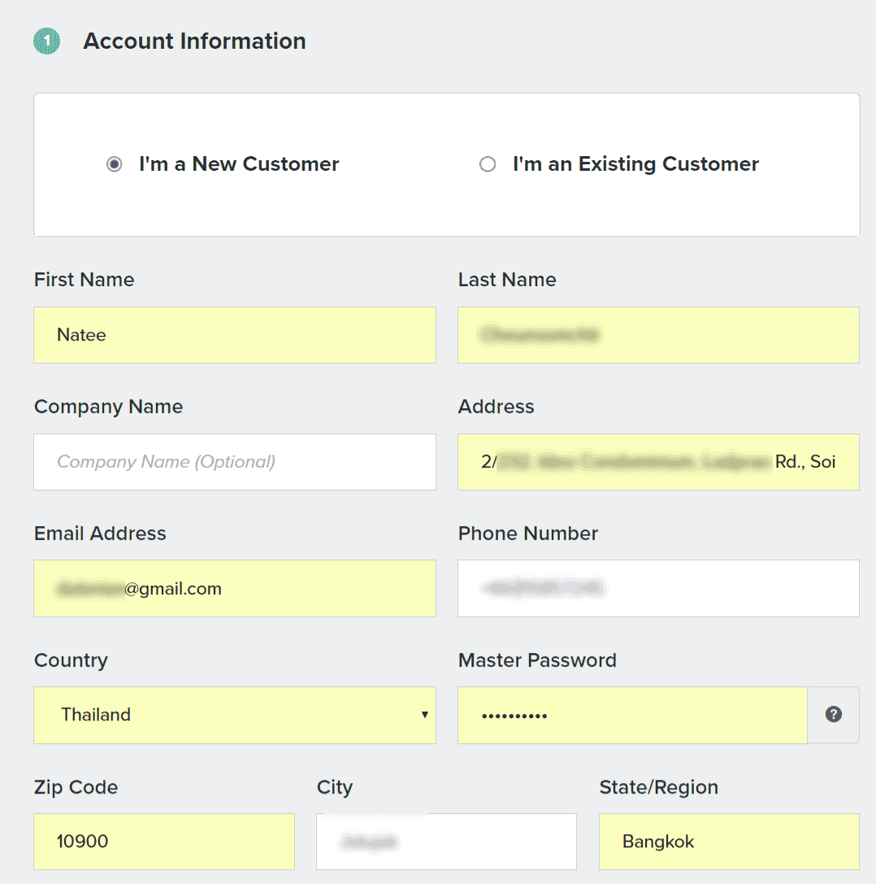The height and width of the screenshot is (884, 876).
Task: Click the Email Address label text
Action: 100,533
